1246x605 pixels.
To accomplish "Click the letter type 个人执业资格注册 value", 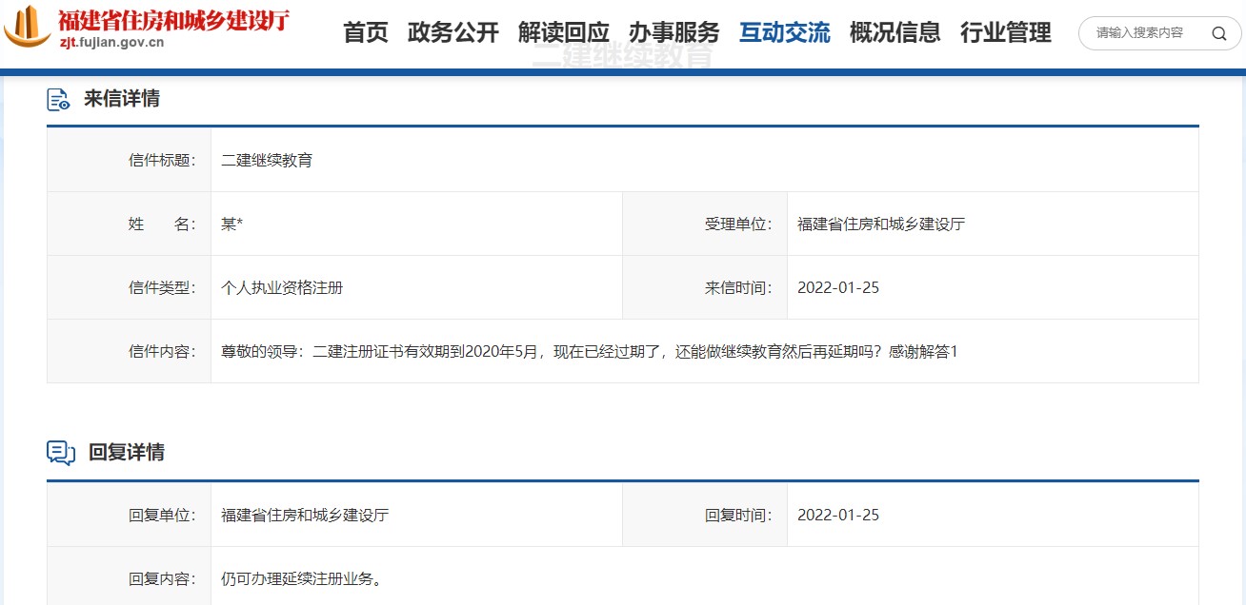I will [282, 287].
